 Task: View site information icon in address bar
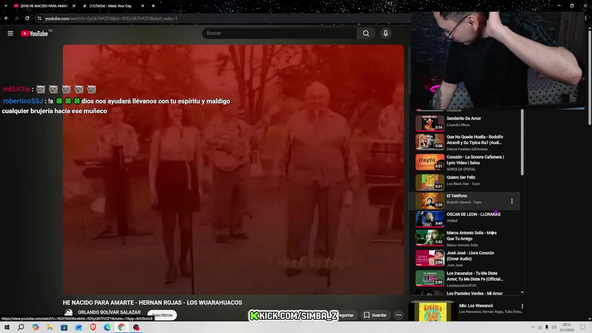tap(39, 18)
